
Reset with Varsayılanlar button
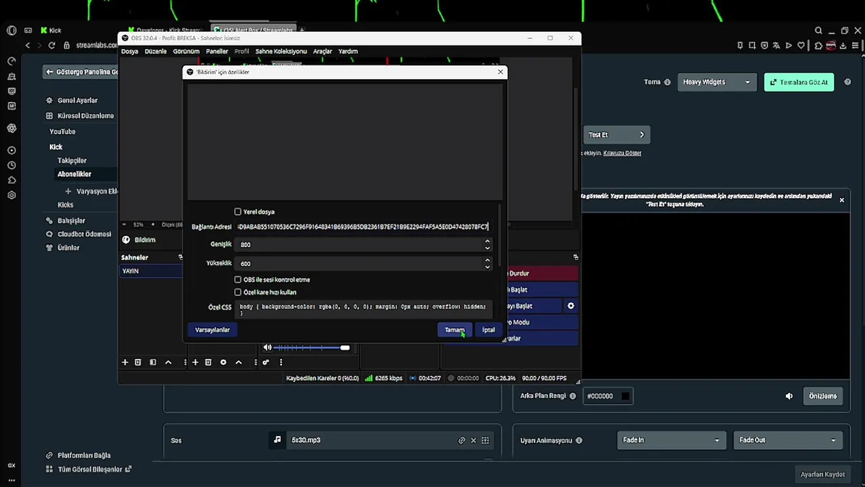212,330
